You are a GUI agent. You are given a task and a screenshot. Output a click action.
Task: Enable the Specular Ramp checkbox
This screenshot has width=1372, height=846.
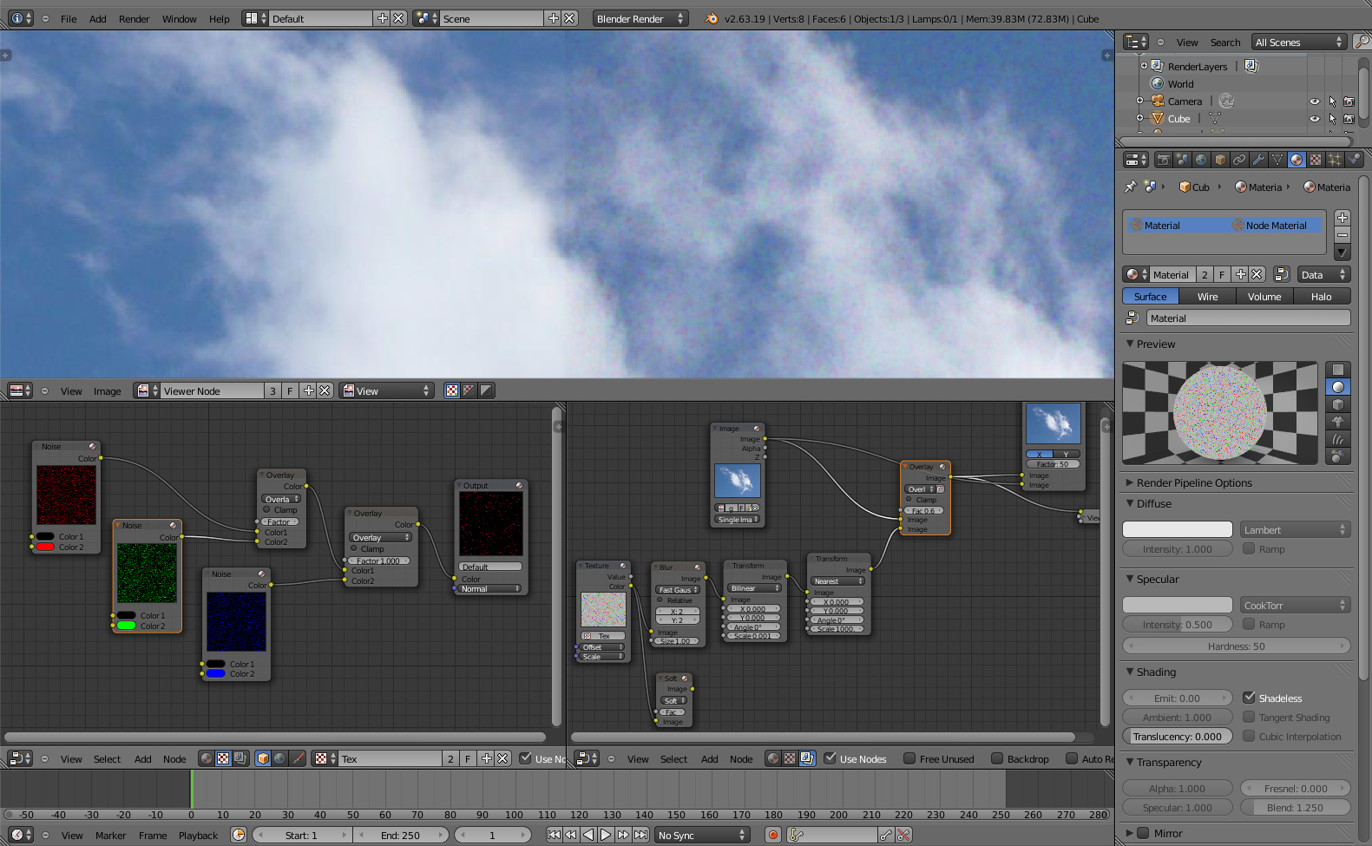1250,624
